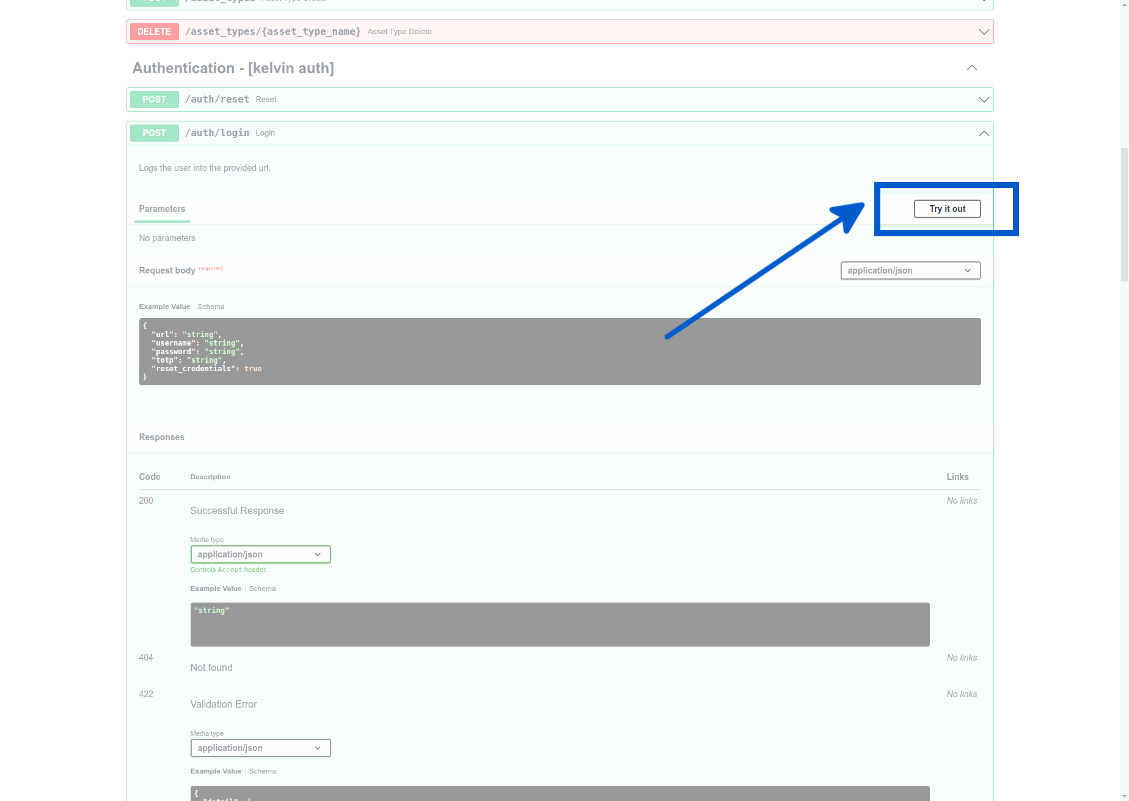
Task: Expand the DELETE Asset Type Delete operation
Action: [983, 31]
